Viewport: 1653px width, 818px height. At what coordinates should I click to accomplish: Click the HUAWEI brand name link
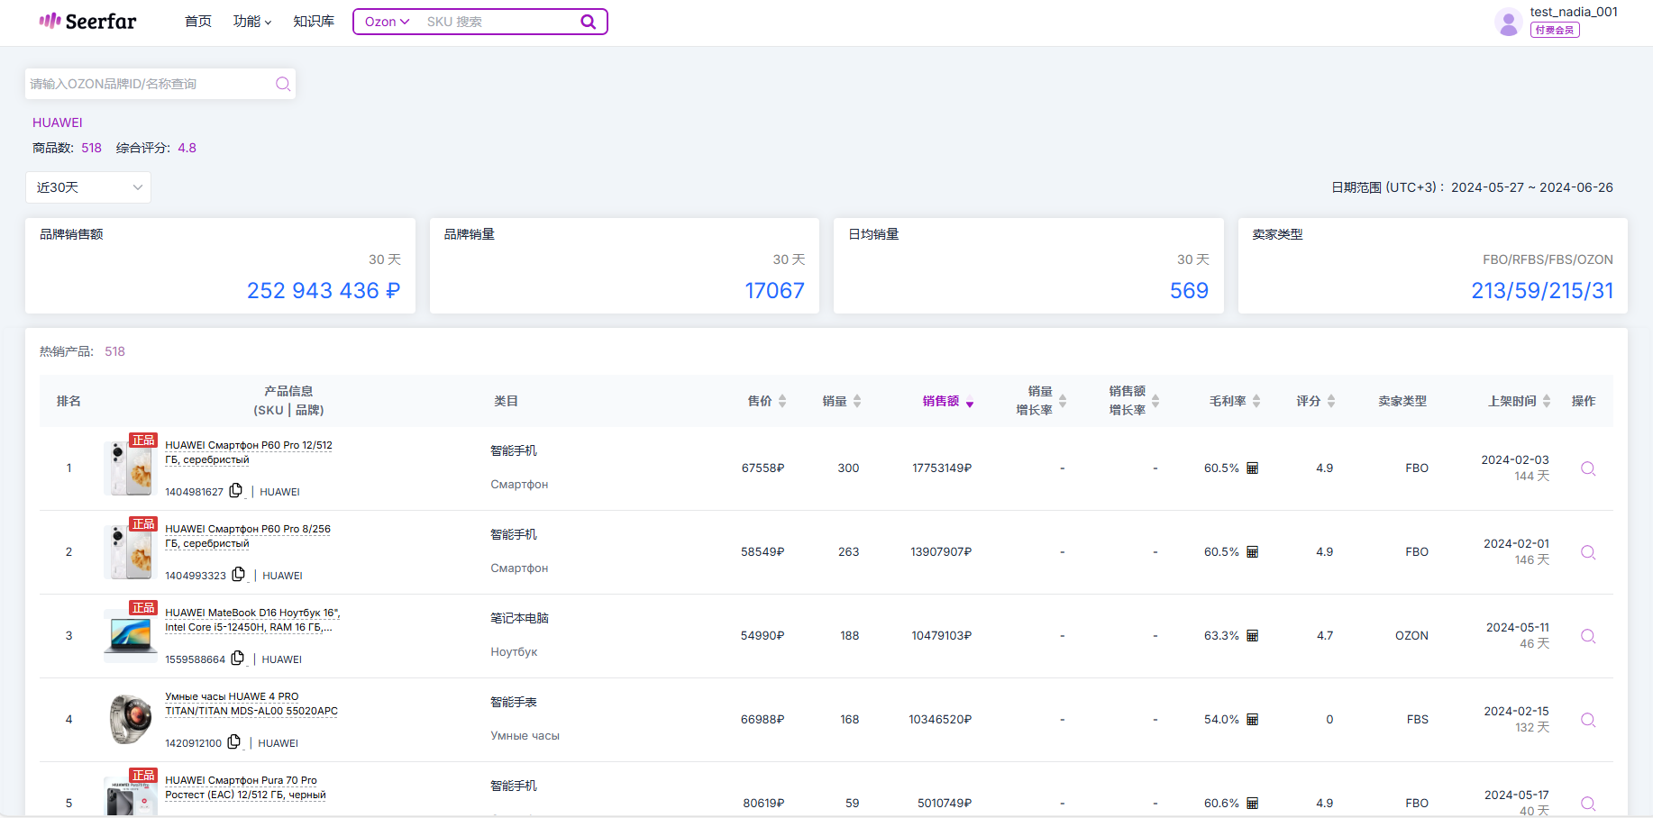[58, 123]
